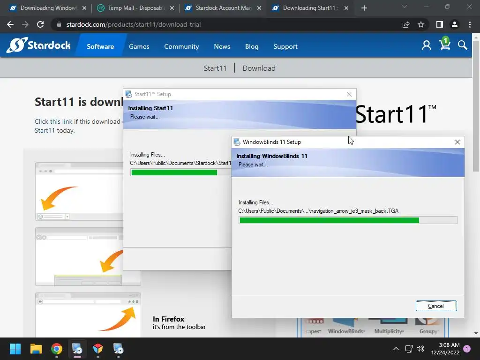The height and width of the screenshot is (360, 480).
Task: Open the notification badge in system tray
Action: 467,349
